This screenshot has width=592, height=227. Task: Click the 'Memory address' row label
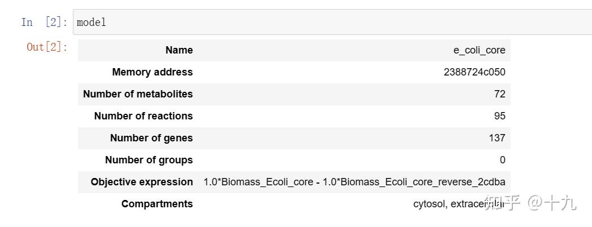tap(153, 72)
